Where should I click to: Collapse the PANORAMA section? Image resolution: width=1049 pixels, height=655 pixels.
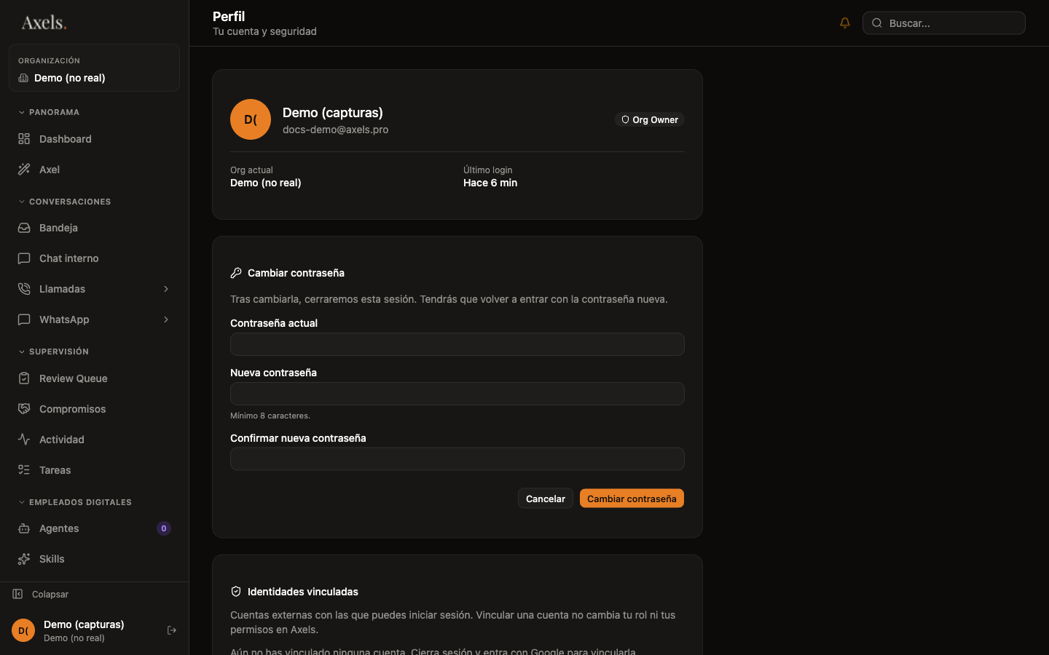(49, 112)
